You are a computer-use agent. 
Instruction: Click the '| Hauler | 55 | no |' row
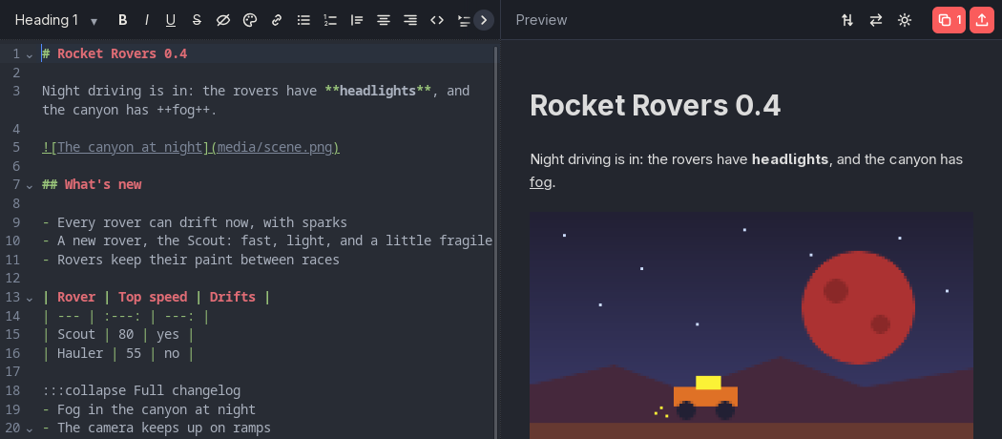[118, 353]
